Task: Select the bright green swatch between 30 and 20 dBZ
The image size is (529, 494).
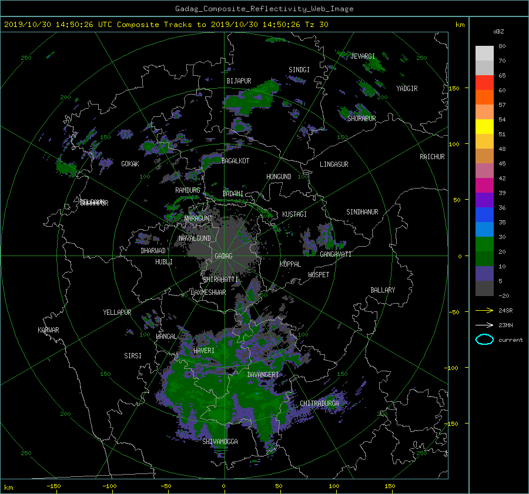Action: pyautogui.click(x=484, y=244)
